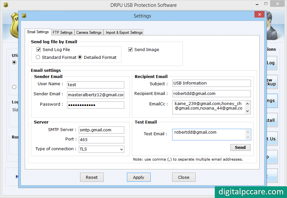Click the Recipient Email input field
Viewport: 287px width, 198px height.
(x=212, y=94)
